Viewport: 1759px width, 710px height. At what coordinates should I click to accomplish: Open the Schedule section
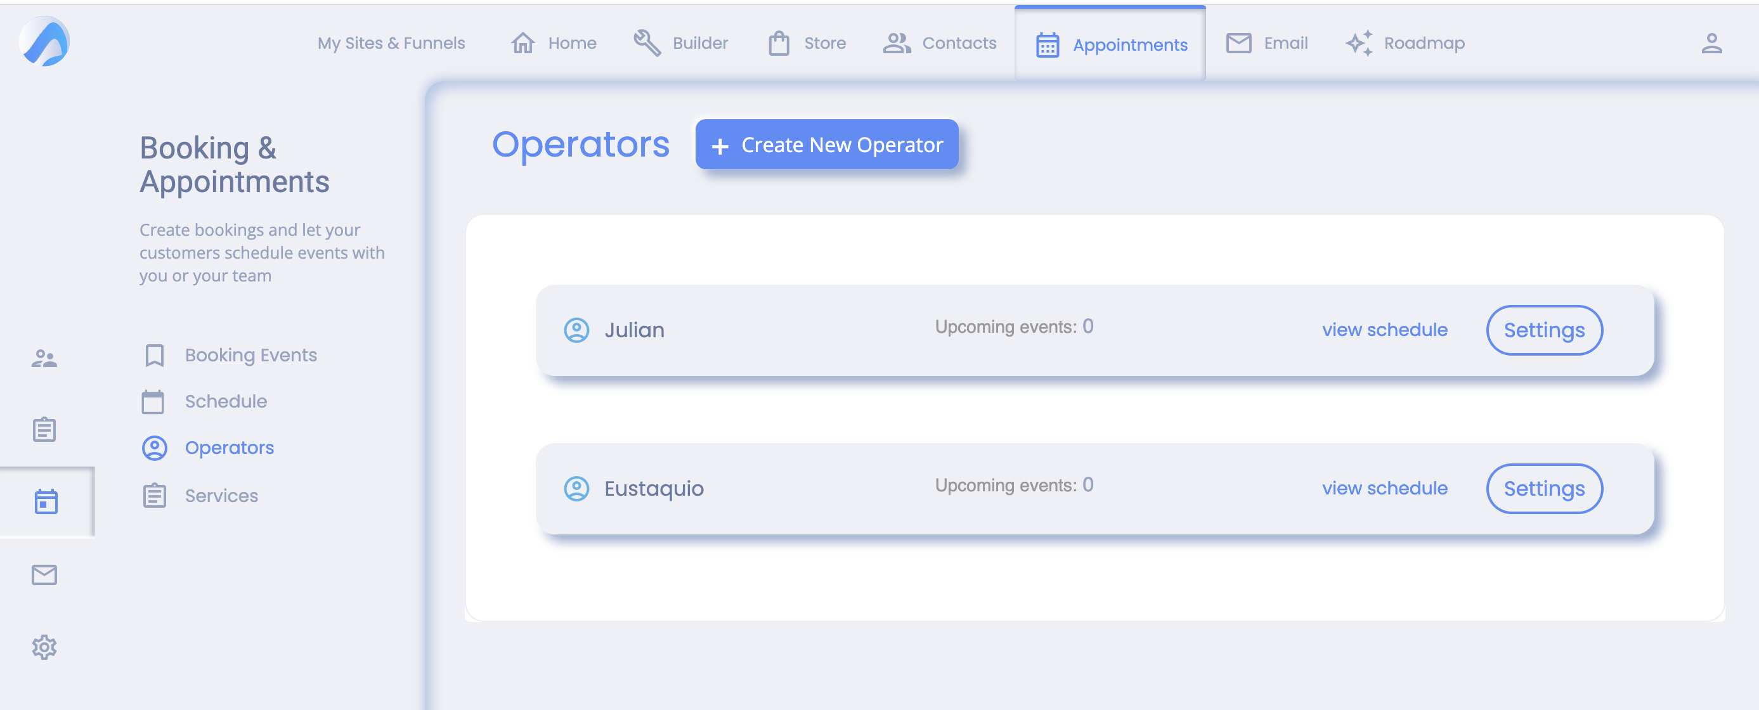pos(205,401)
